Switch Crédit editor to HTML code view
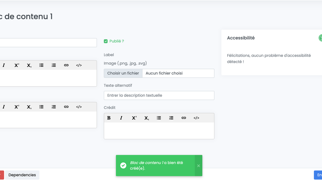 196,118
